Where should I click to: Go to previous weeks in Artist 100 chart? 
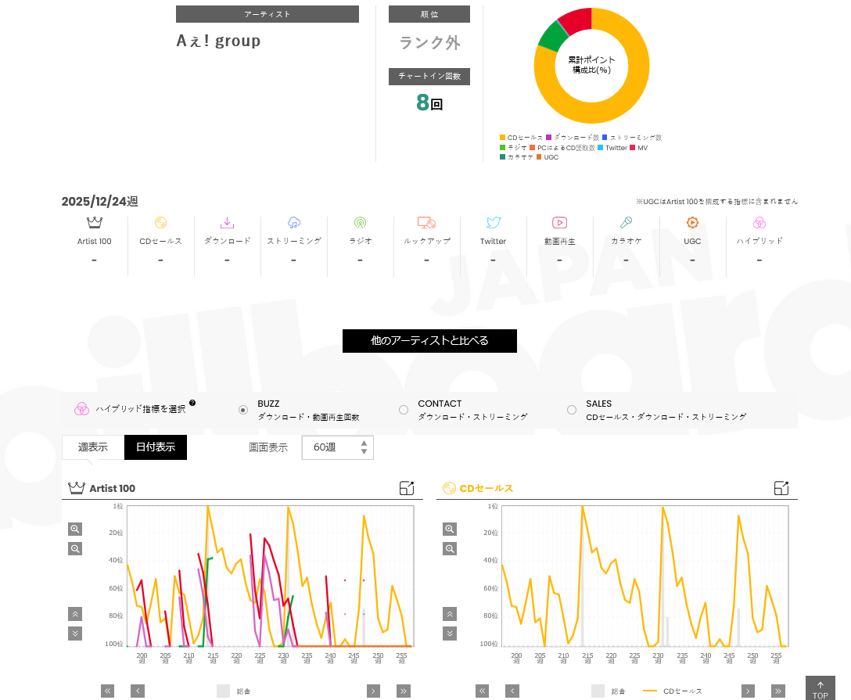138,691
